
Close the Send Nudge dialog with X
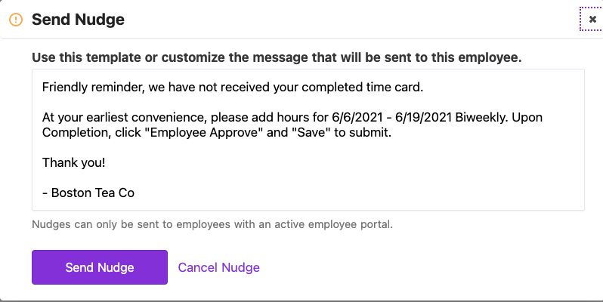(x=592, y=19)
